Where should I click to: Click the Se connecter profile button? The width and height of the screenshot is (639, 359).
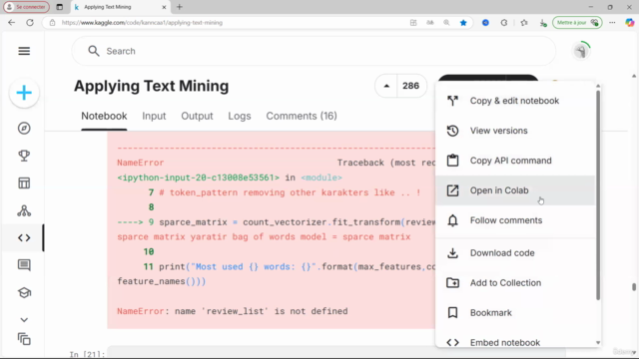point(27,7)
